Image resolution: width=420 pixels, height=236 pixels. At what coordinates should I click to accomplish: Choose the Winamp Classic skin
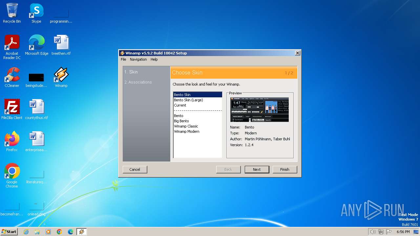198,126
